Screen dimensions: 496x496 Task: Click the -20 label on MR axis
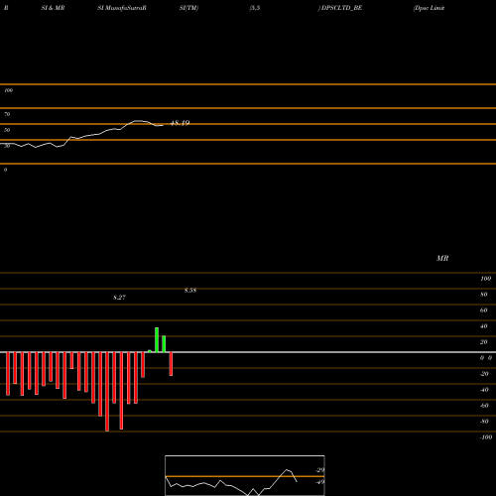tap(484, 374)
